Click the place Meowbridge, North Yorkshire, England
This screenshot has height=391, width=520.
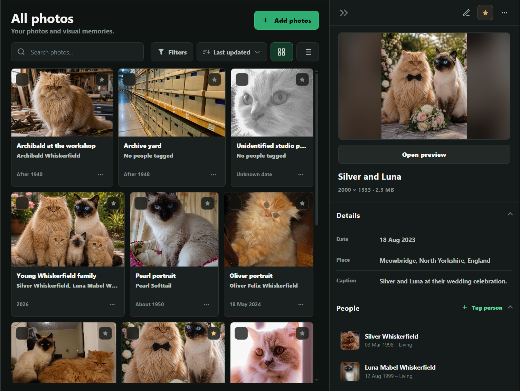click(435, 261)
